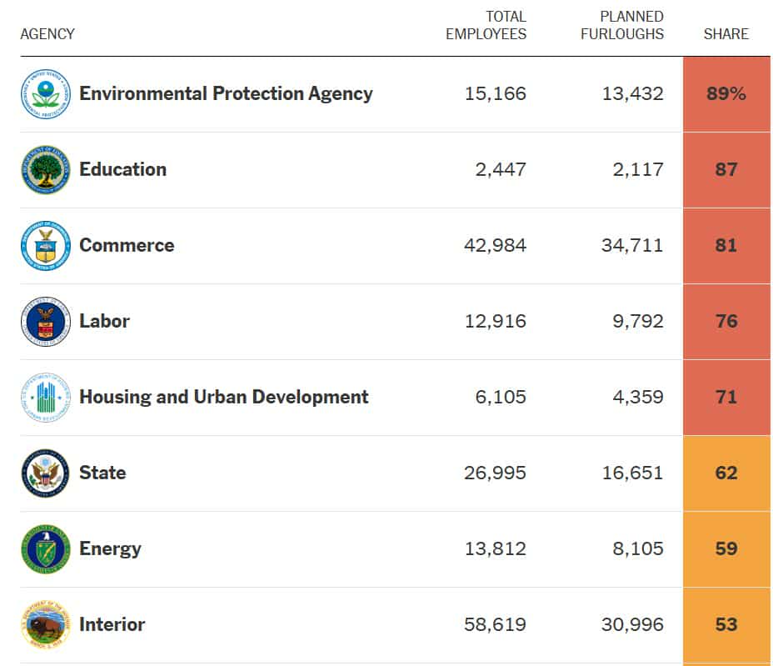The width and height of the screenshot is (773, 666).
Task: Select Labor's 12,916 total employees value
Action: [x=495, y=322]
